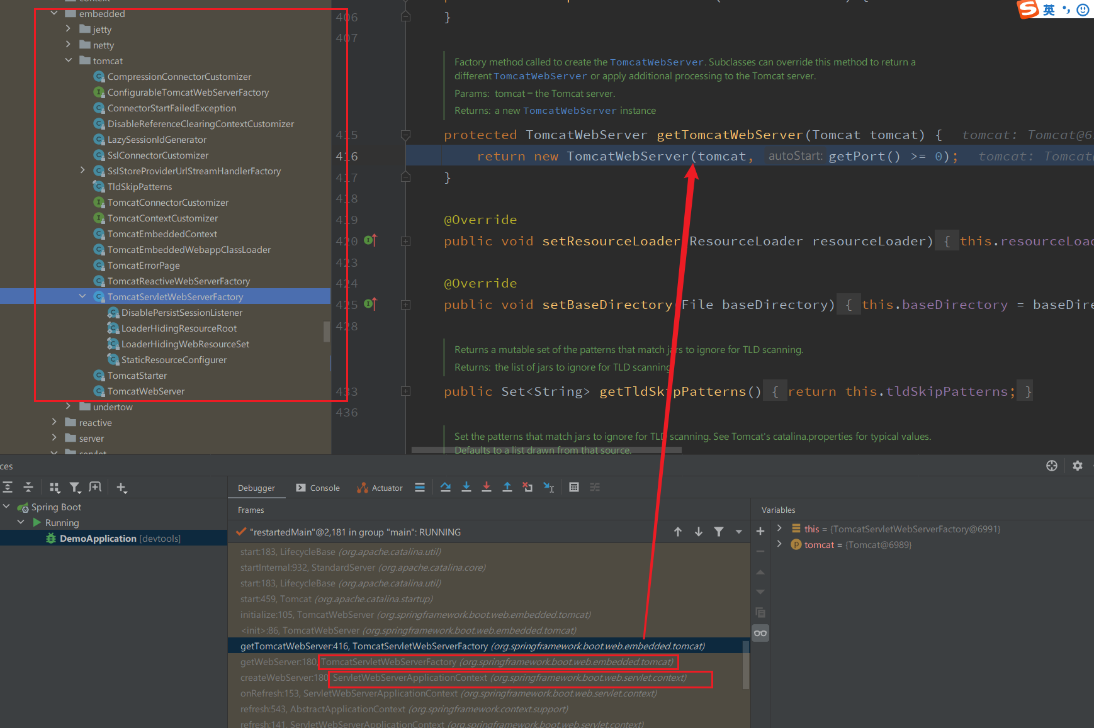The image size is (1094, 728).
Task: Expand the tomcat variable node
Action: (779, 544)
